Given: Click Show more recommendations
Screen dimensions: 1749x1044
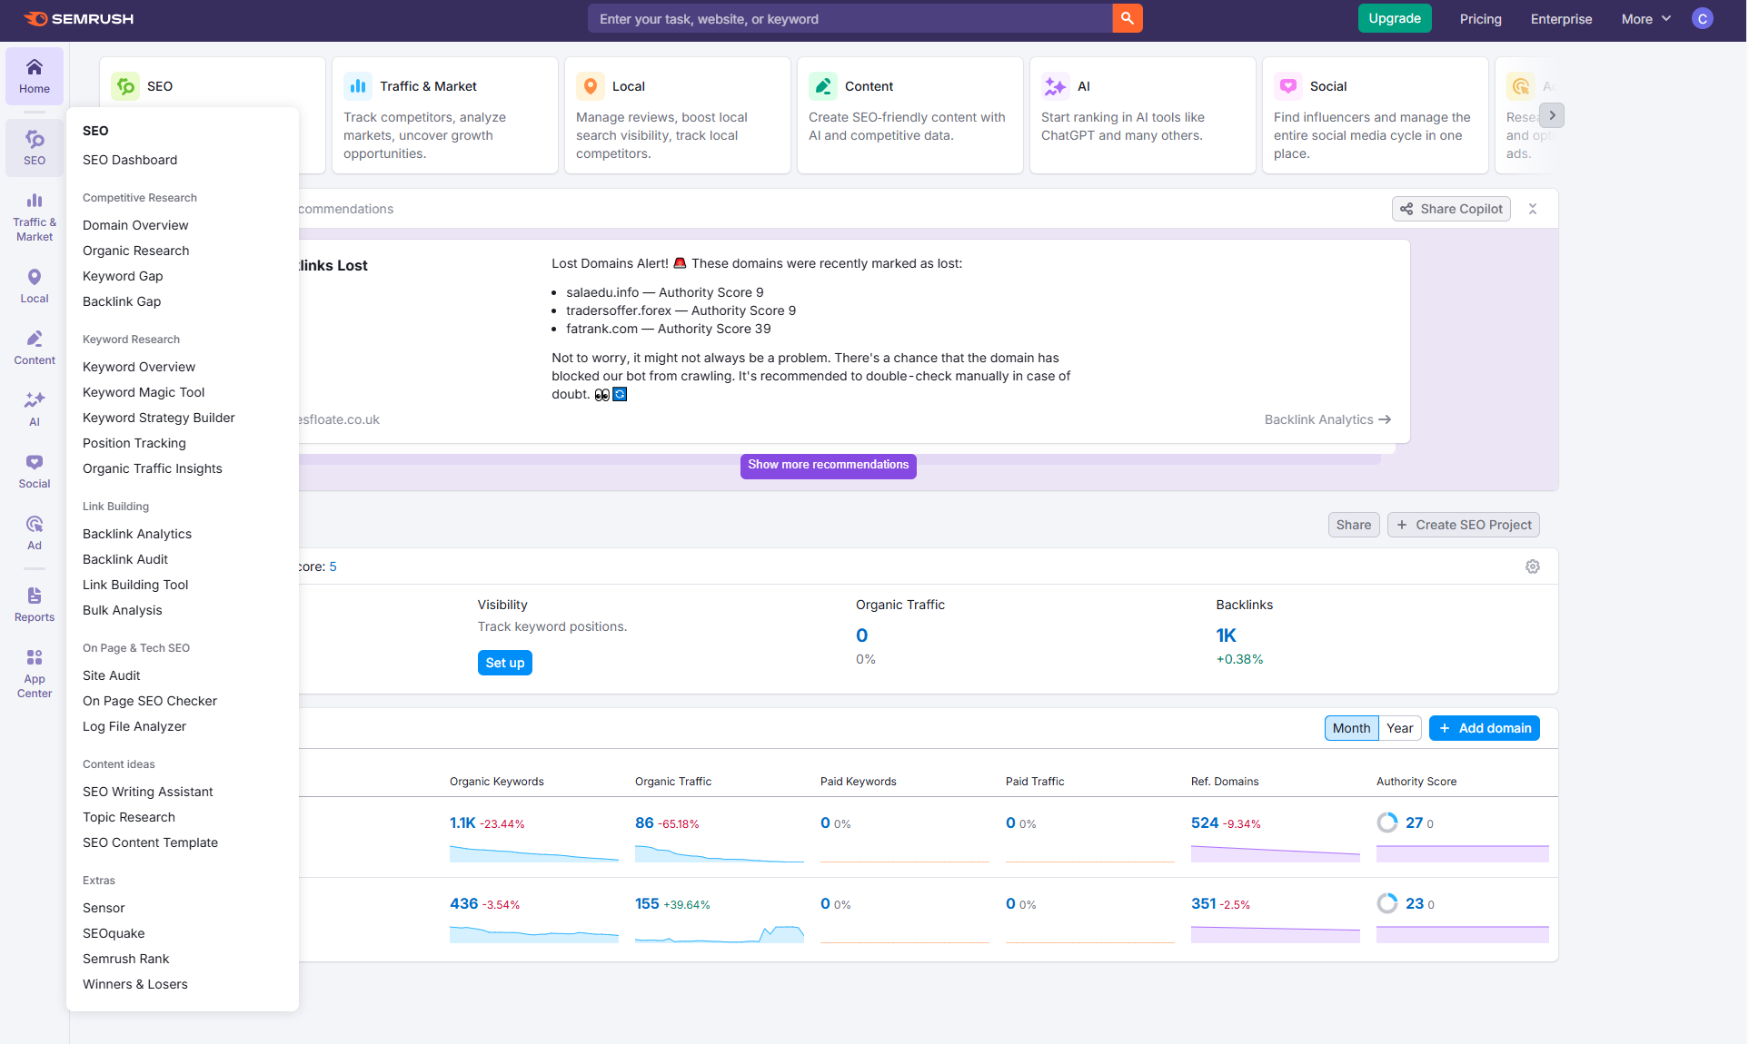Looking at the screenshot, I should click(828, 465).
